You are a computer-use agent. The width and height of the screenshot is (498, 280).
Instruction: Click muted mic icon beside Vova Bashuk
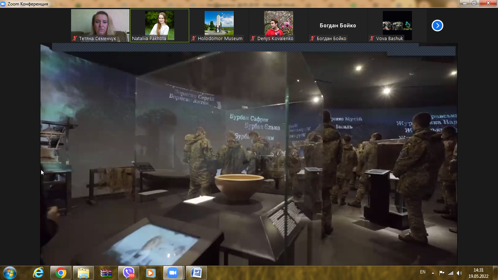372,38
